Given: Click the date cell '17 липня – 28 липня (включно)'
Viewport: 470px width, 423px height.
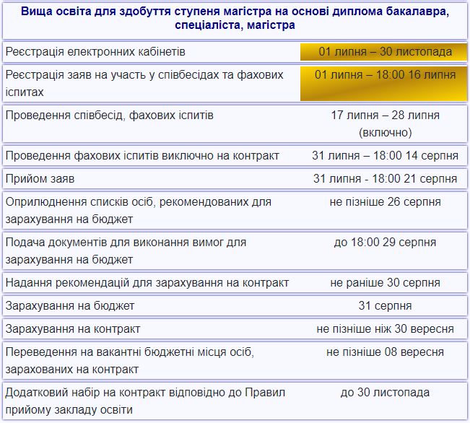Looking at the screenshot, I should [x=385, y=123].
